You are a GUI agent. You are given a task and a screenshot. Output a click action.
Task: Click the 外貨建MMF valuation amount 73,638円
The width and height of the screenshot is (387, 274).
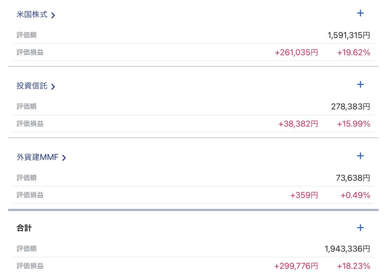pyautogui.click(x=353, y=178)
